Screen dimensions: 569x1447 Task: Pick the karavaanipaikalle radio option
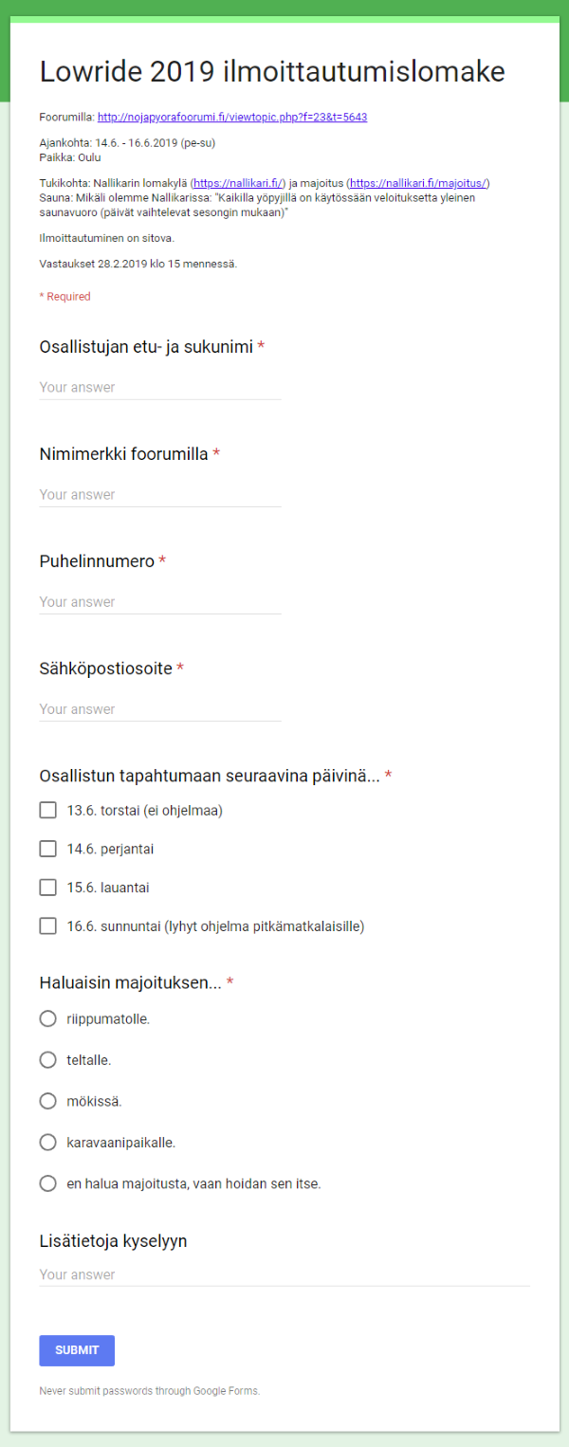[48, 1142]
